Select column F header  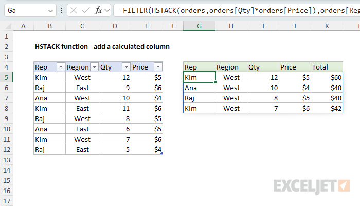click(173, 26)
